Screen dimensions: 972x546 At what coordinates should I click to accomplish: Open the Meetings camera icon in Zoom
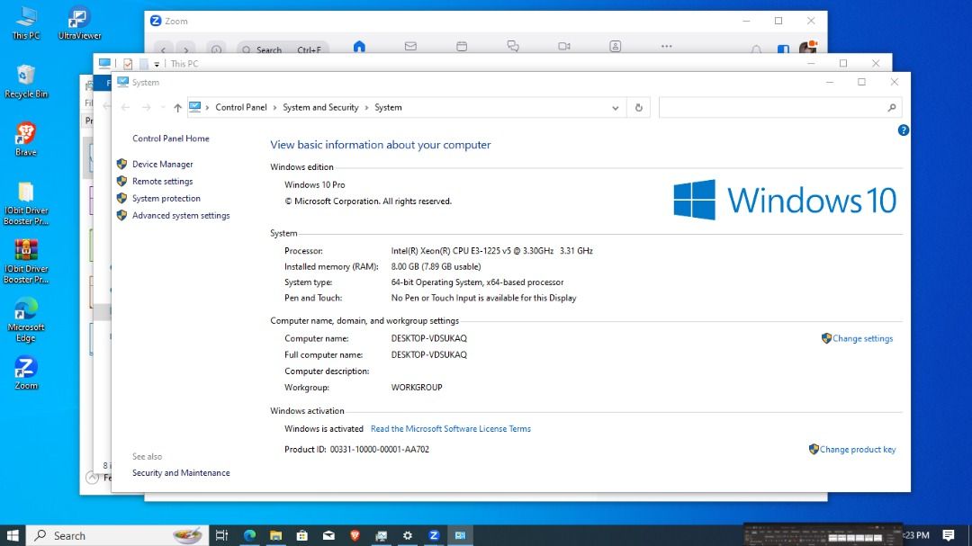(563, 47)
